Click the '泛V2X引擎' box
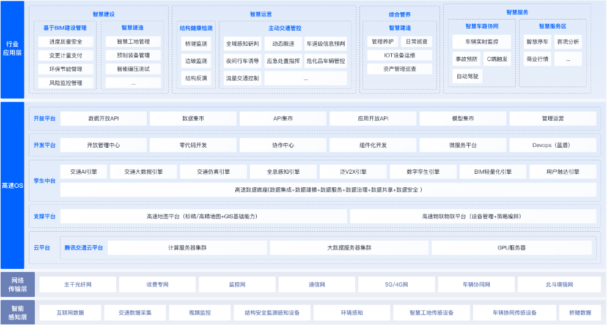 (353, 172)
